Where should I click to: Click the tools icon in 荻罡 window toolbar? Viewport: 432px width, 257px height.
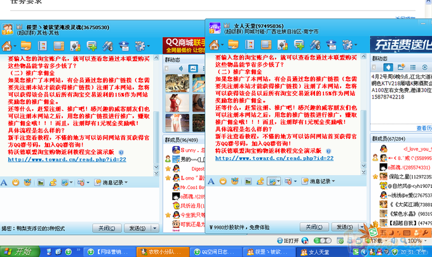coord(108,46)
